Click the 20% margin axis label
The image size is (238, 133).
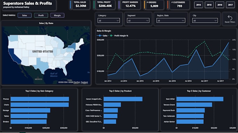pyautogui.click(x=234, y=40)
